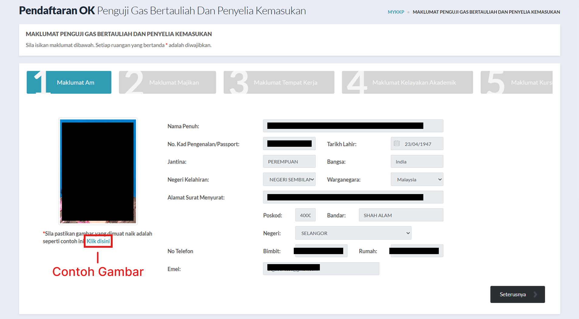The height and width of the screenshot is (319, 579).
Task: Select step 5 Maklumat Kursus tab
Action: tap(516, 82)
